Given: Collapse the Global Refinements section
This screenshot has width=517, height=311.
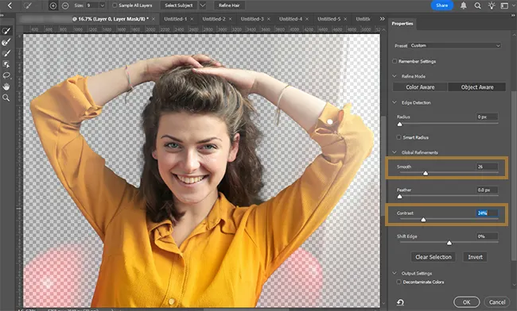Looking at the screenshot, I should point(395,152).
